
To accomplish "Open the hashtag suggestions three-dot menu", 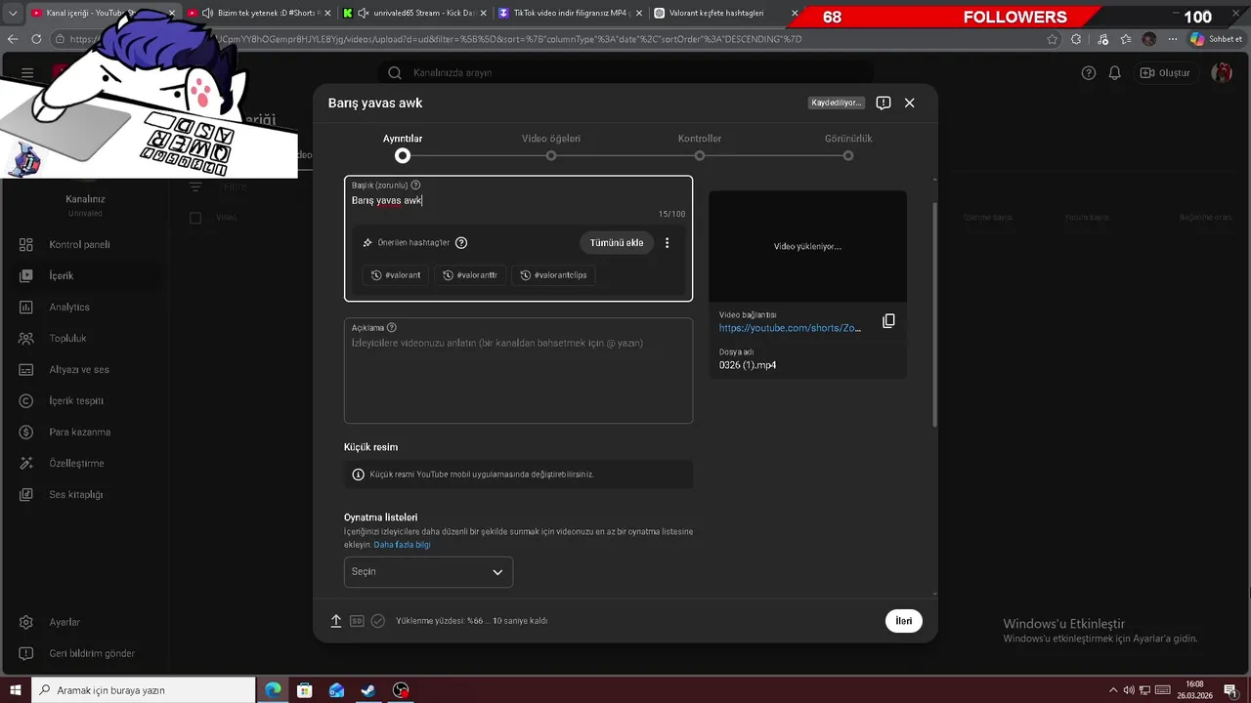I will 668,243.
